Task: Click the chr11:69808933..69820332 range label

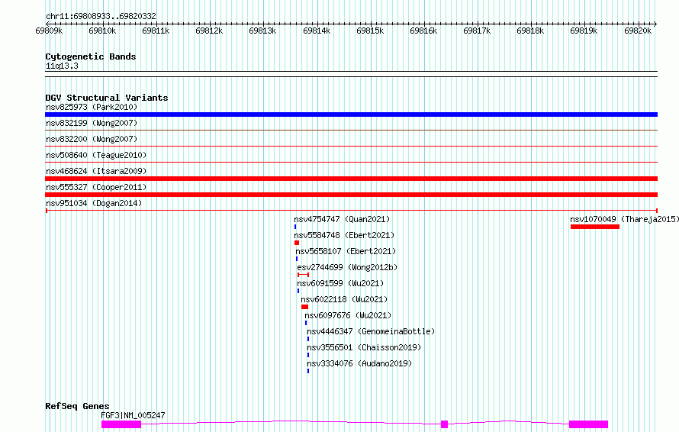Action: (x=101, y=16)
